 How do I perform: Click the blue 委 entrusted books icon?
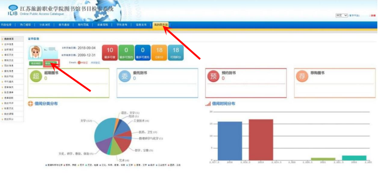tap(125, 76)
